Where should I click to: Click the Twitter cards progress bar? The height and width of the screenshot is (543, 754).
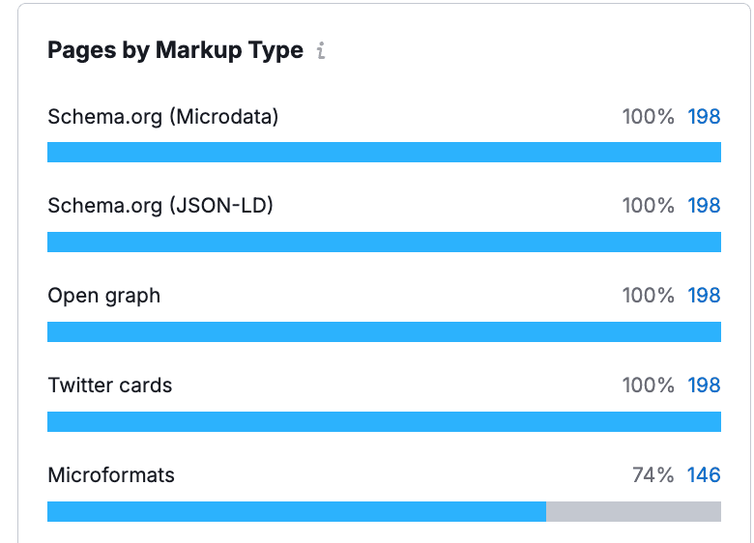[384, 421]
